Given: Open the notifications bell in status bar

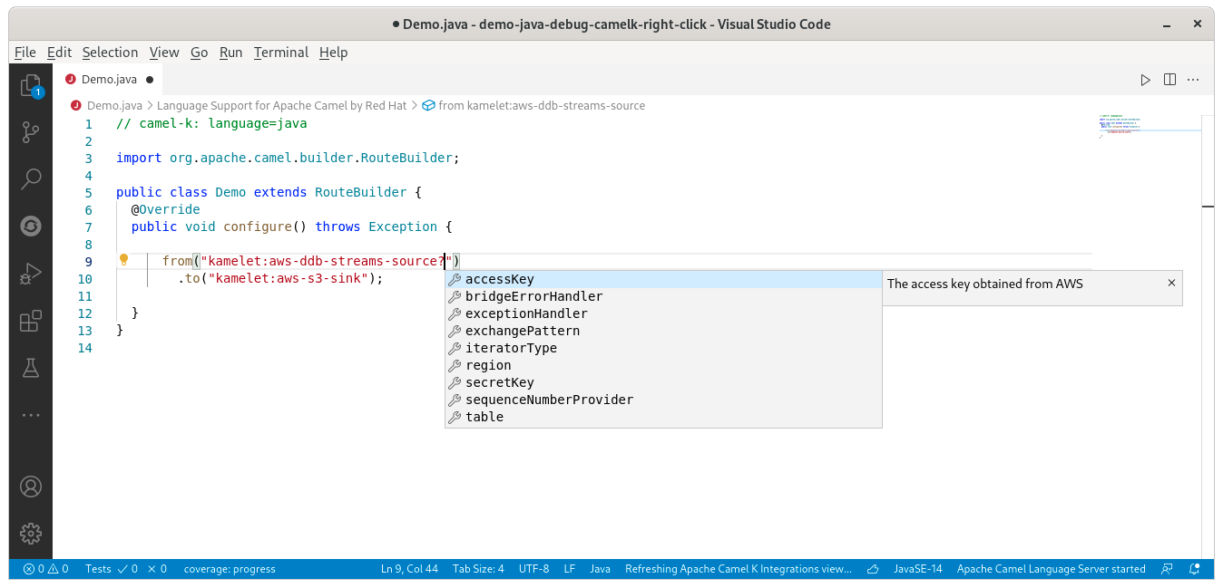Looking at the screenshot, I should pyautogui.click(x=1193, y=569).
